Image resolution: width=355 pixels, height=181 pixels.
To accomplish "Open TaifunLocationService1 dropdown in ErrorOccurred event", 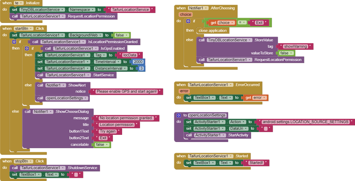I will 211,85.
